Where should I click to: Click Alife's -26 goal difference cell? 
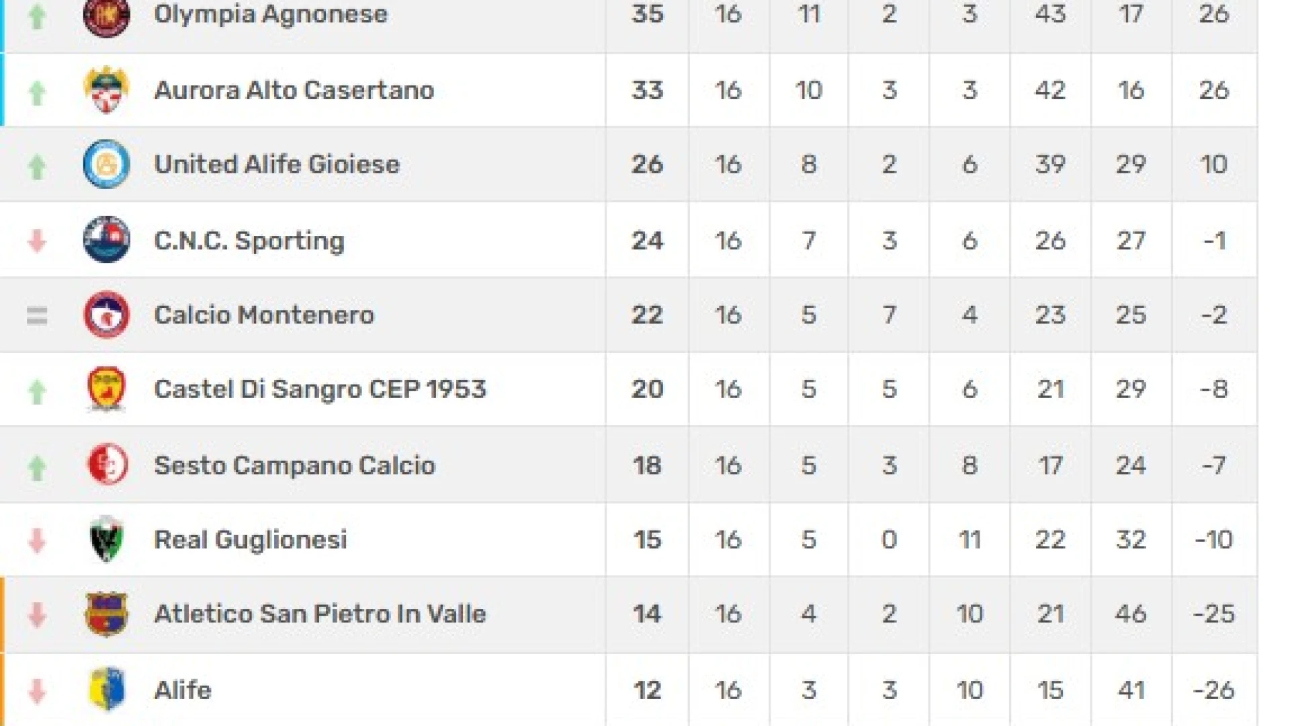pyautogui.click(x=1213, y=690)
